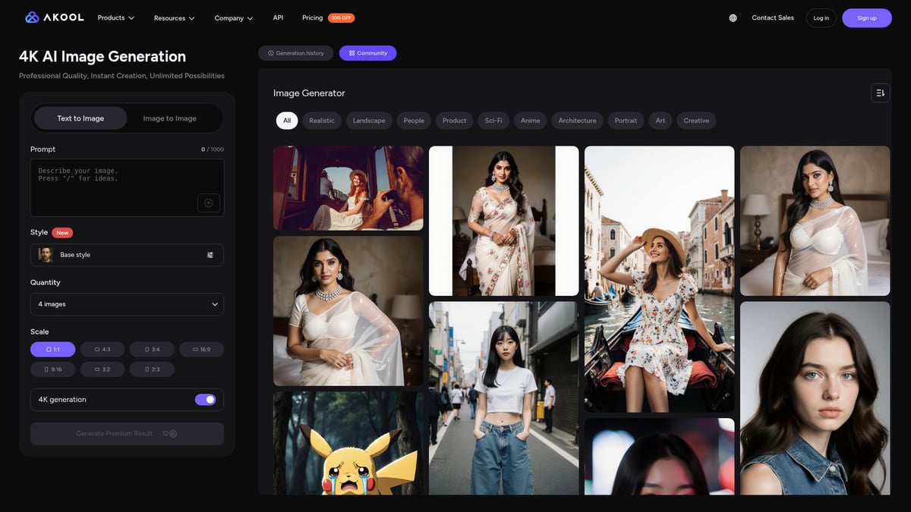Click the prompt enhance icon in textbox

coord(209,203)
